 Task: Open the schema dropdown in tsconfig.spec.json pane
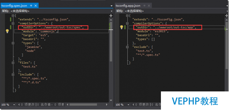click(x=111, y=11)
